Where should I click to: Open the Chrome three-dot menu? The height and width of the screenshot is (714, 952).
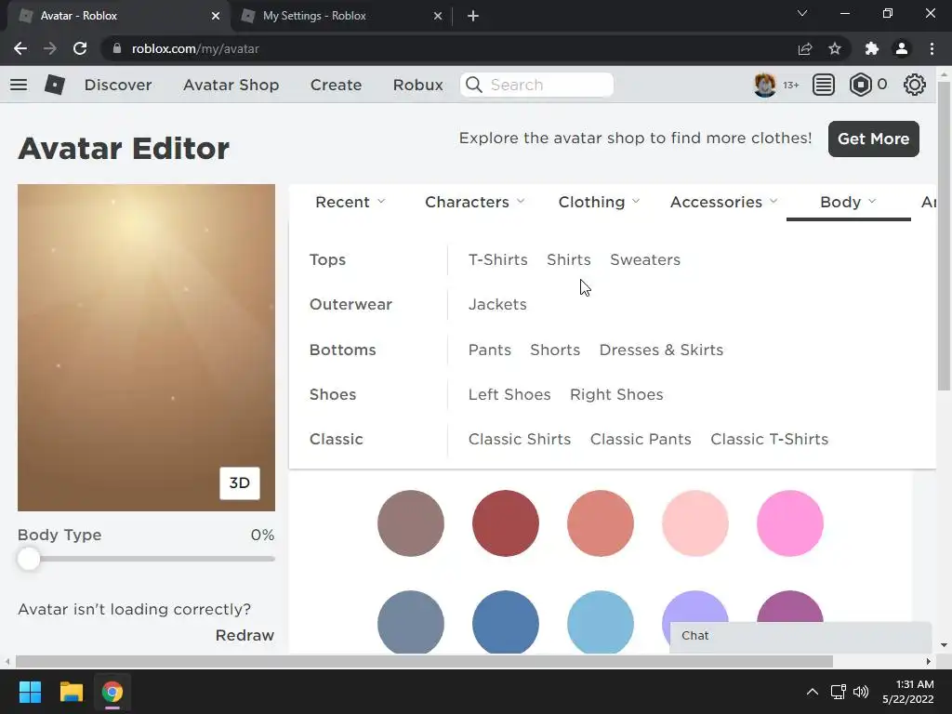tap(932, 48)
